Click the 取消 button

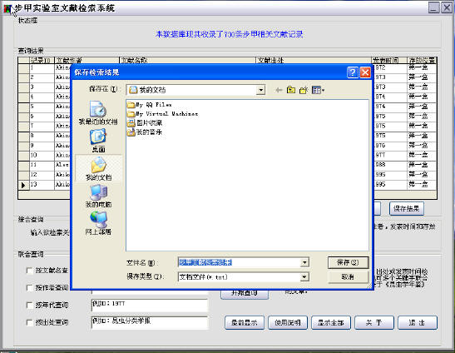(x=348, y=277)
